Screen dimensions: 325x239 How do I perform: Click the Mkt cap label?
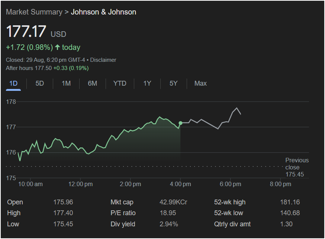pos(122,202)
